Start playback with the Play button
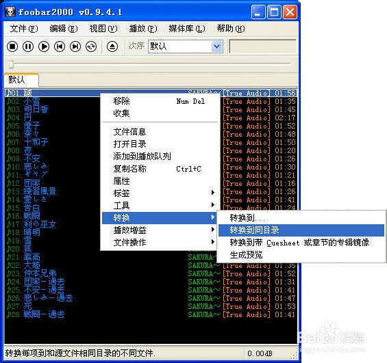This screenshot has width=387, height=363. (44, 46)
